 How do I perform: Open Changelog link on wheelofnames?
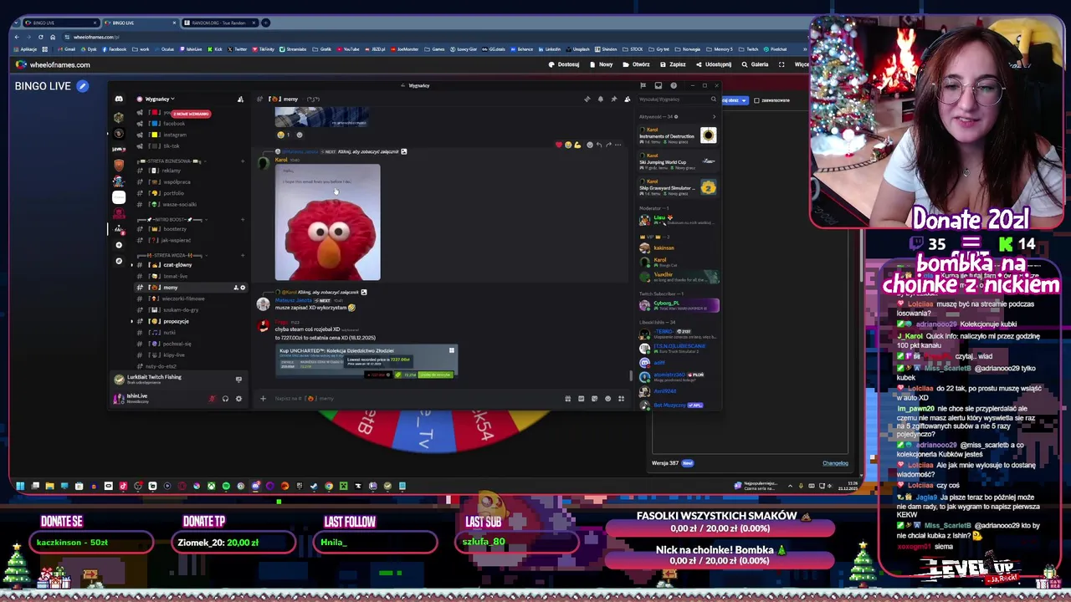click(835, 463)
